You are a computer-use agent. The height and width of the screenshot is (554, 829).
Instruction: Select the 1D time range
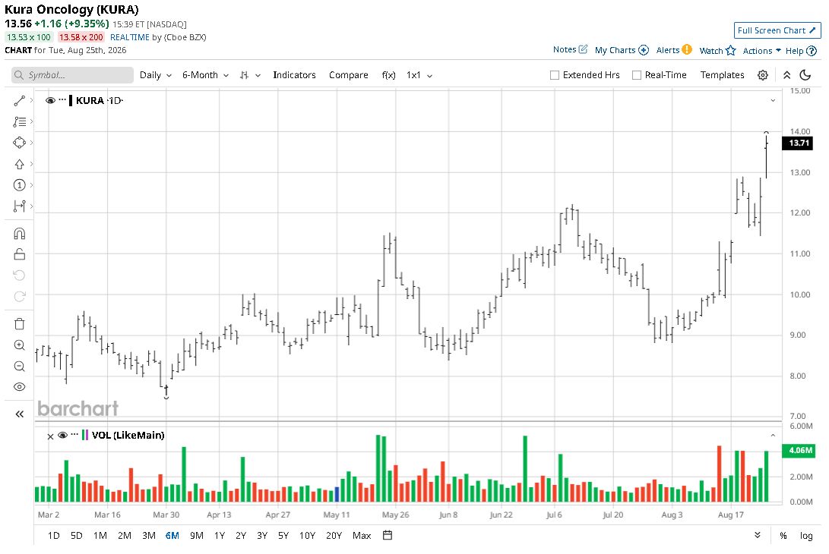point(54,536)
